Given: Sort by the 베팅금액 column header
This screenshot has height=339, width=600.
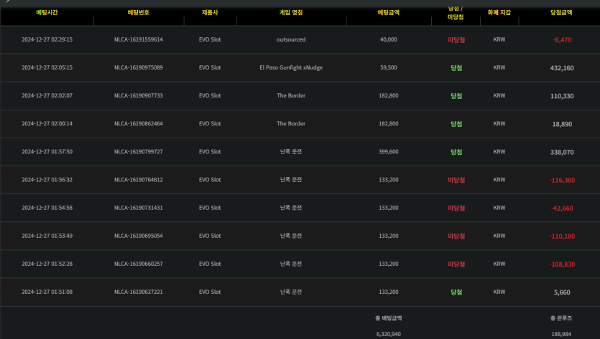Looking at the screenshot, I should tap(388, 12).
